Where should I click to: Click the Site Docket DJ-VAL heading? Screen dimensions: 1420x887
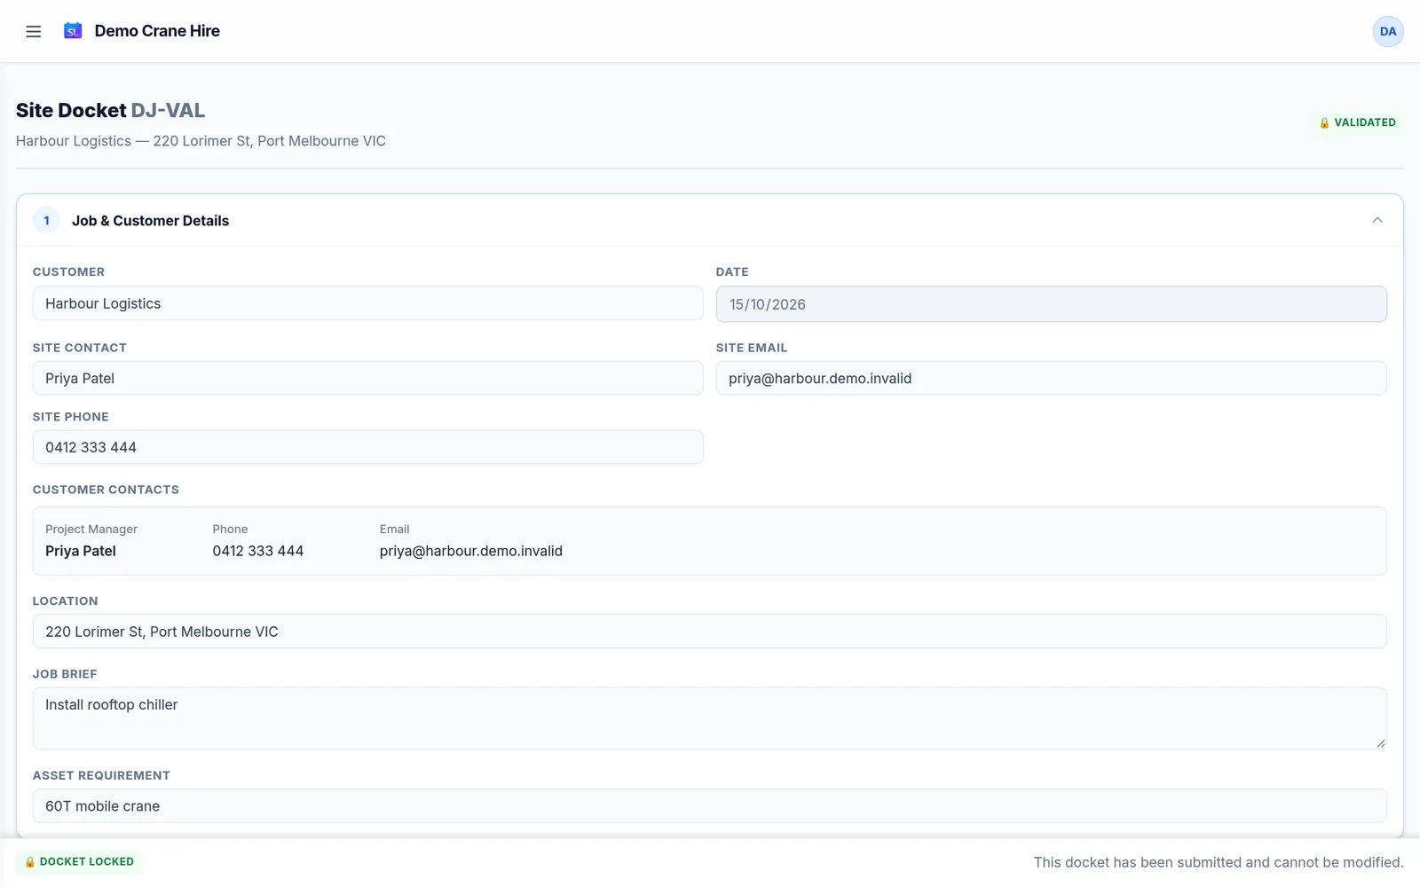tap(110, 110)
